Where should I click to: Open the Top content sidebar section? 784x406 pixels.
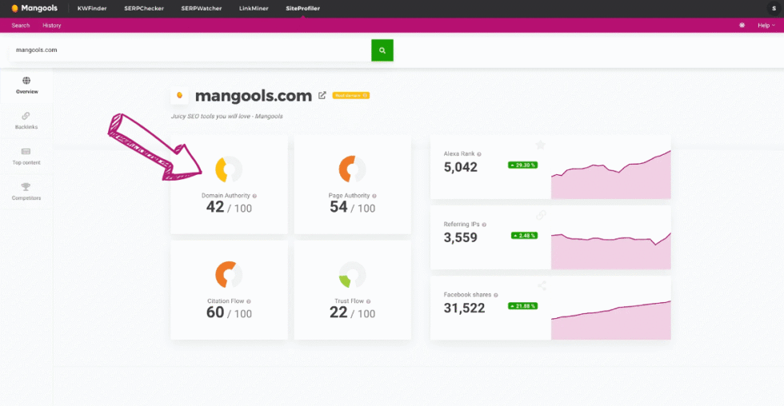coord(26,156)
